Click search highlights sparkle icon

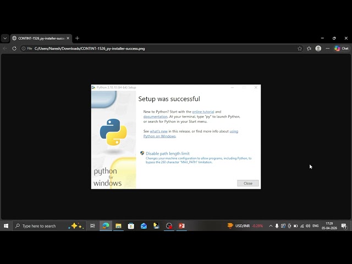[x=76, y=226]
